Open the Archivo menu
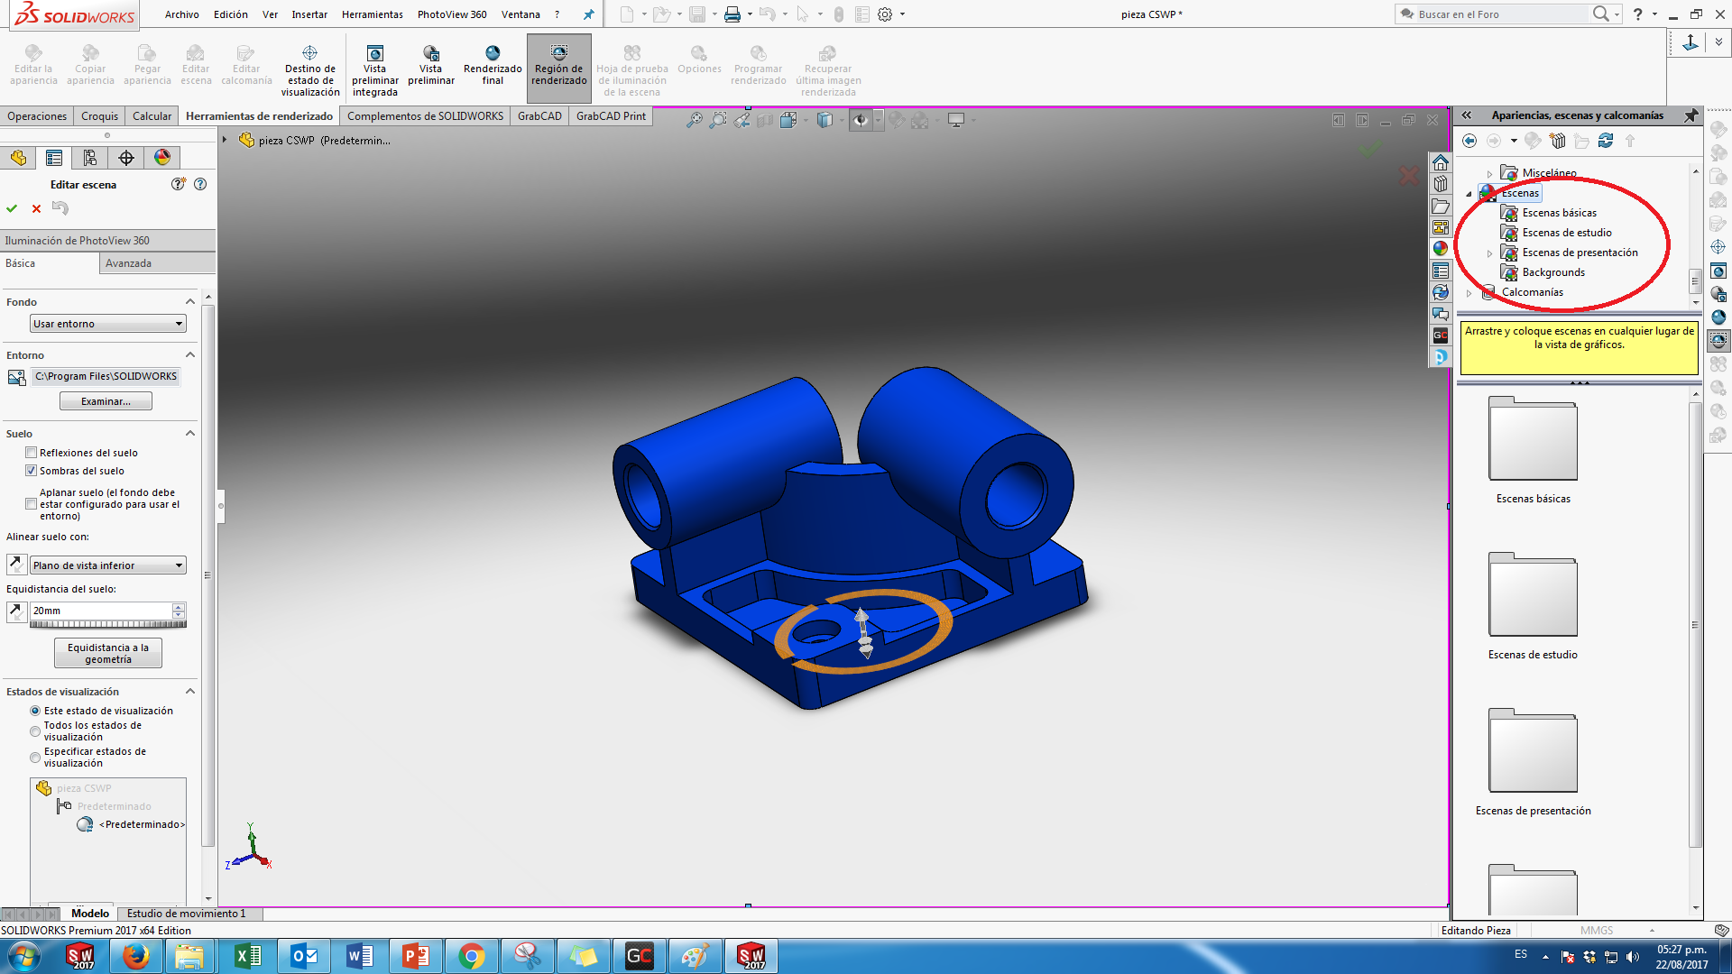Image resolution: width=1732 pixels, height=974 pixels. click(181, 14)
